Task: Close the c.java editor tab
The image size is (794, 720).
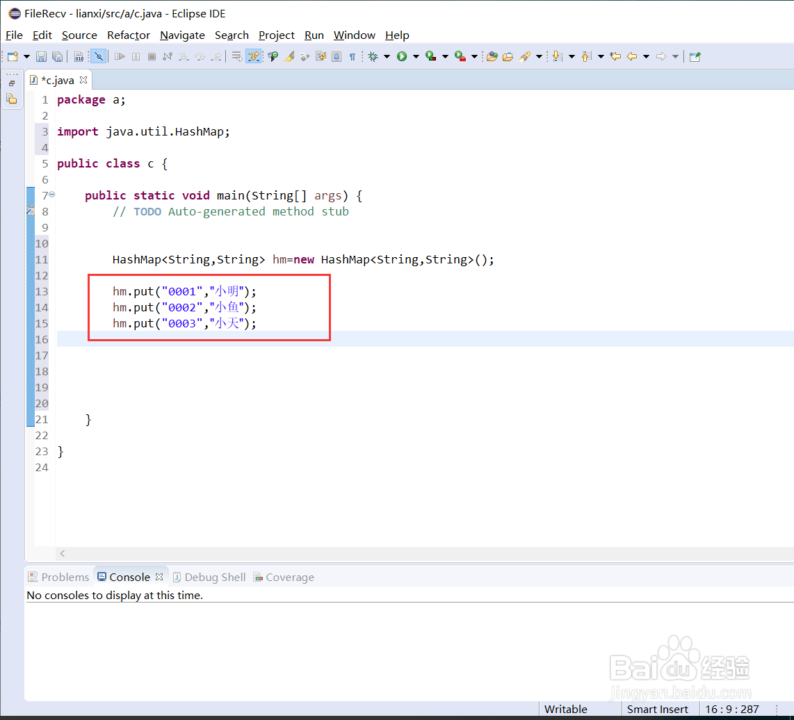Action: (x=83, y=80)
